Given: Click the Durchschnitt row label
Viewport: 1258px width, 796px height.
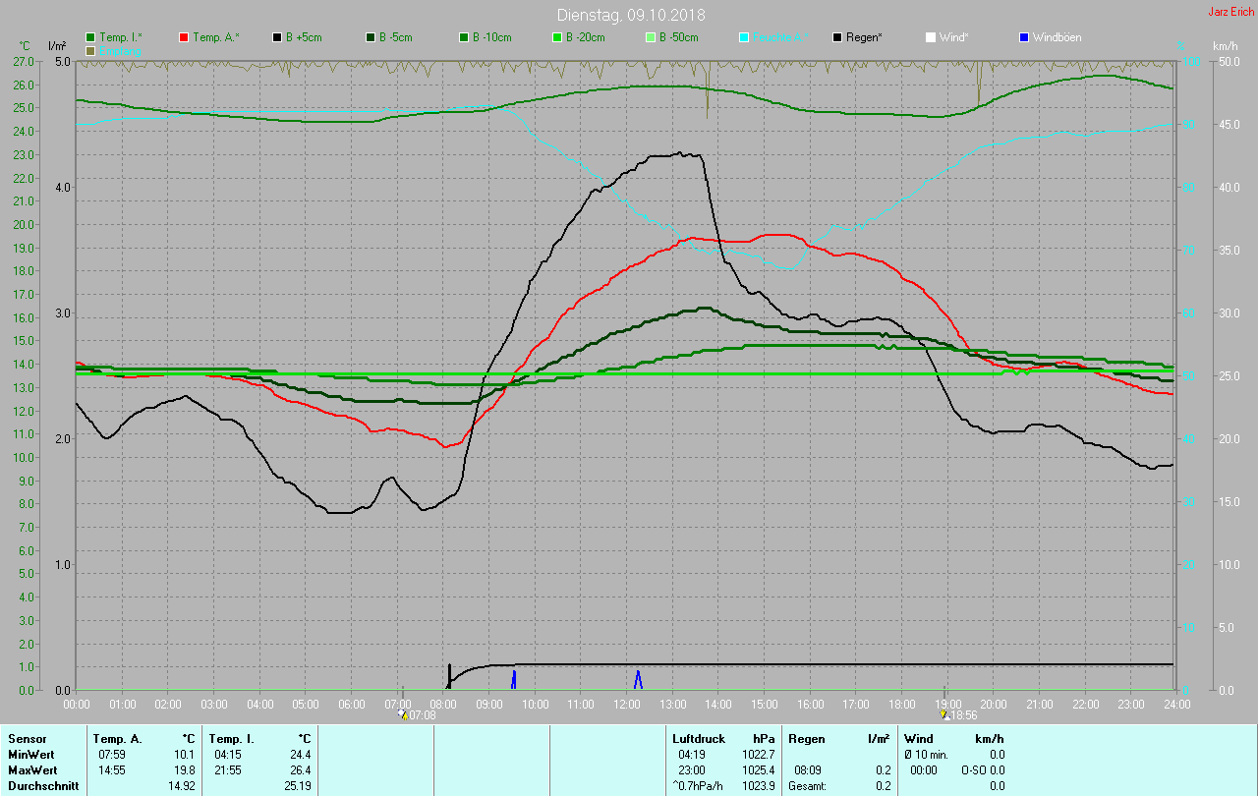Looking at the screenshot, I should [42, 785].
